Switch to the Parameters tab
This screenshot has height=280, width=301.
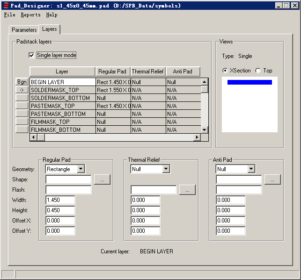(24, 30)
